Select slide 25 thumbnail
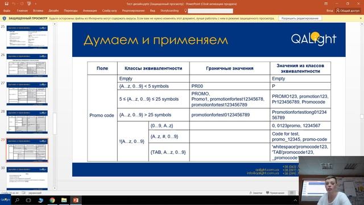The height and width of the screenshot is (205, 364). [x=27, y=37]
